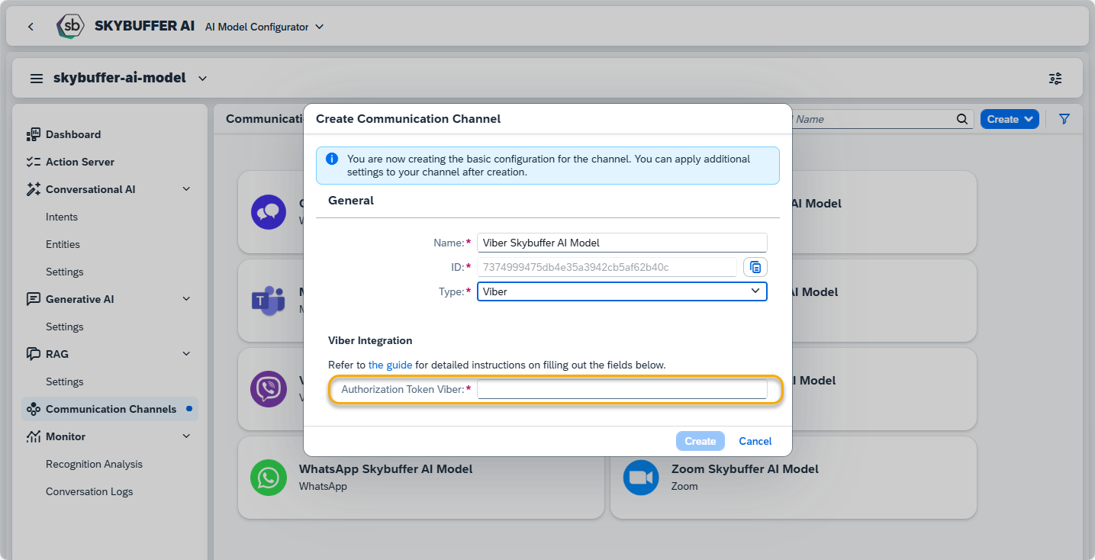Collapse the Generative AI section chevron

(186, 299)
